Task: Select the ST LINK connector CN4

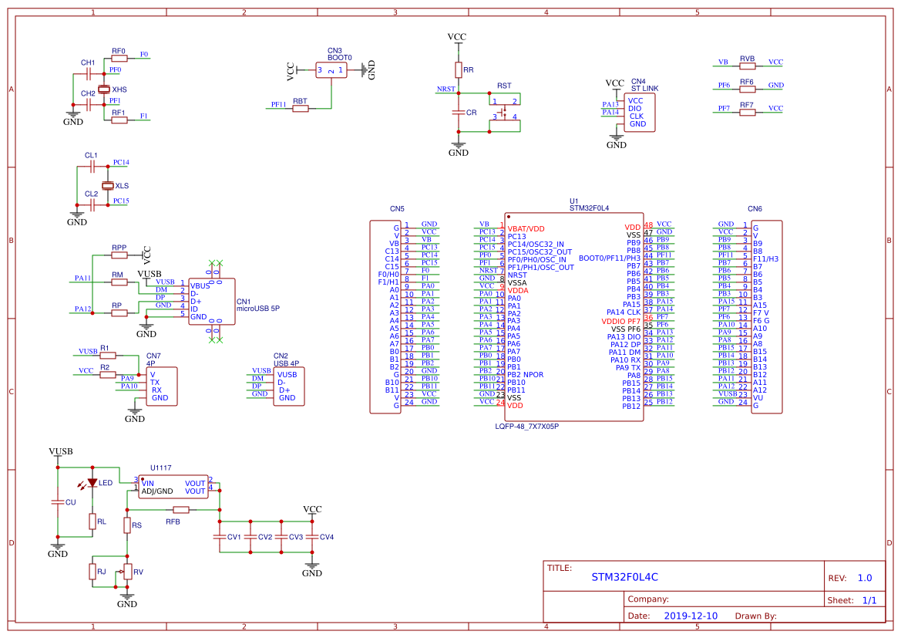Action: point(640,112)
